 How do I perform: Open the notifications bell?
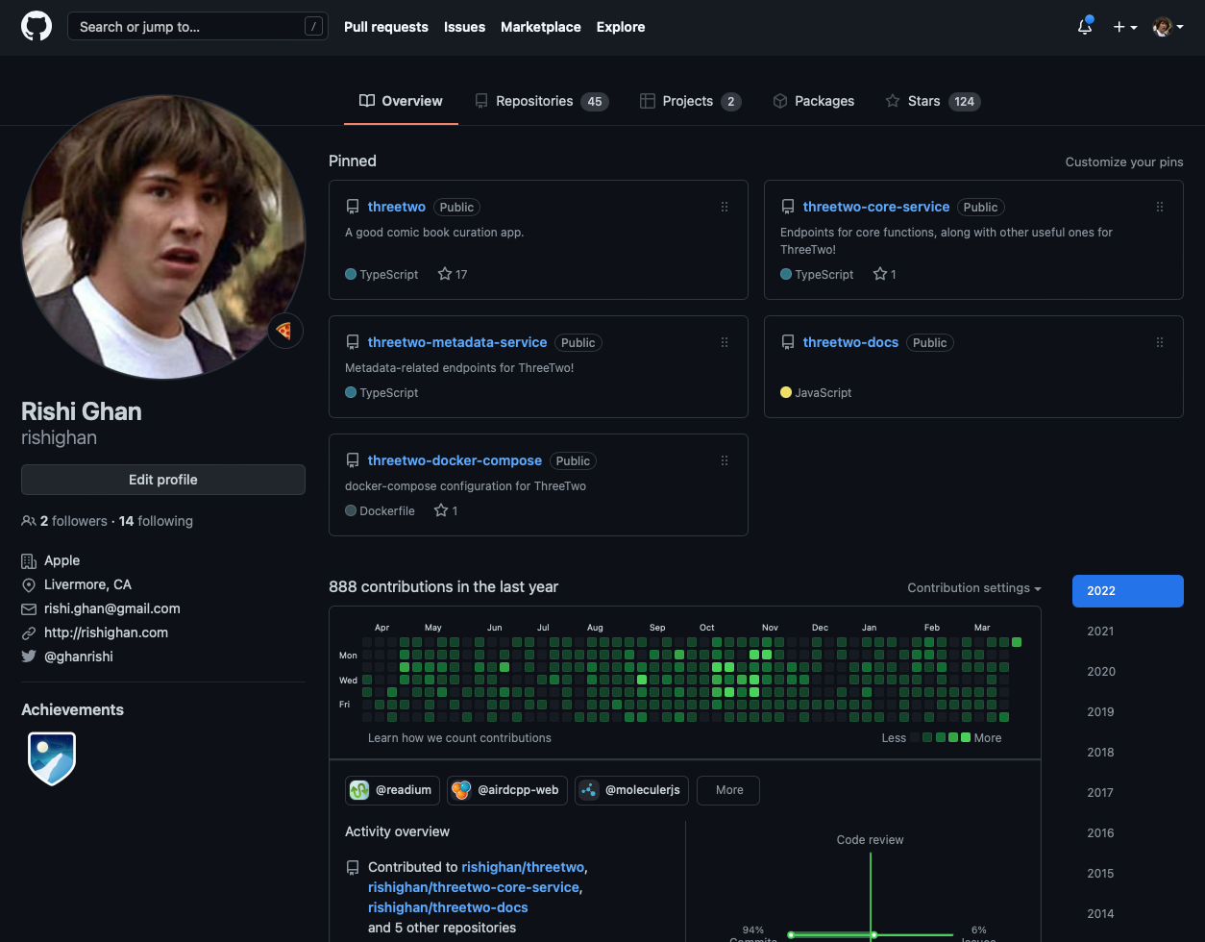point(1085,27)
